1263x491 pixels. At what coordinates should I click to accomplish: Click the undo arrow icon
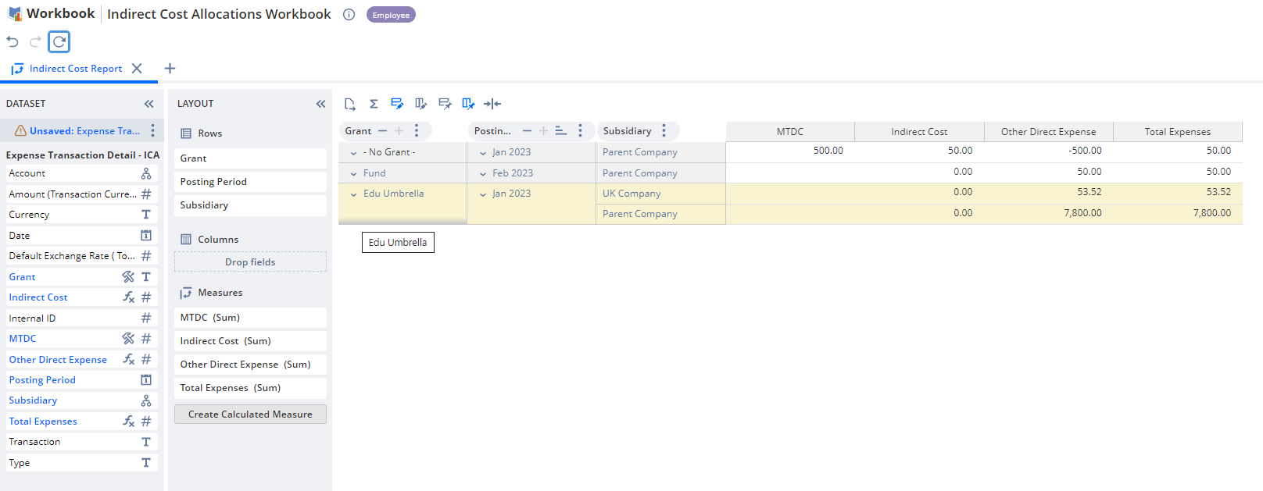[x=13, y=41]
